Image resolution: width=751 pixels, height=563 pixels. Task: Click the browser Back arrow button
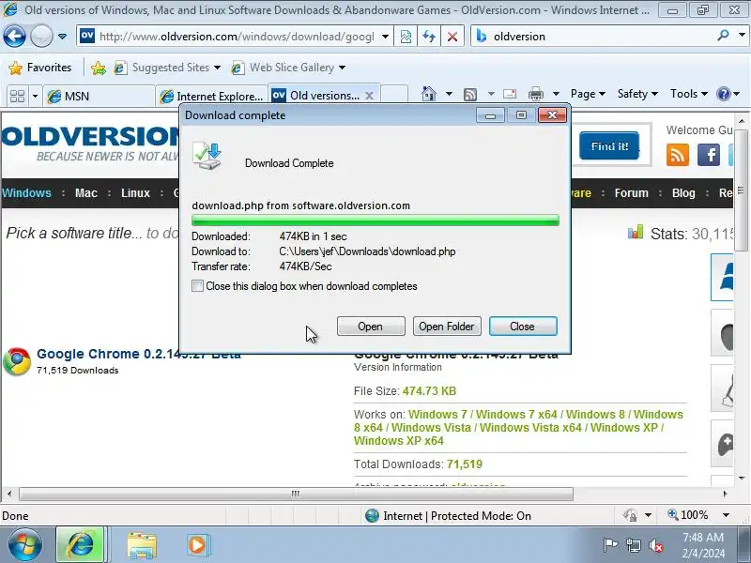coord(14,36)
